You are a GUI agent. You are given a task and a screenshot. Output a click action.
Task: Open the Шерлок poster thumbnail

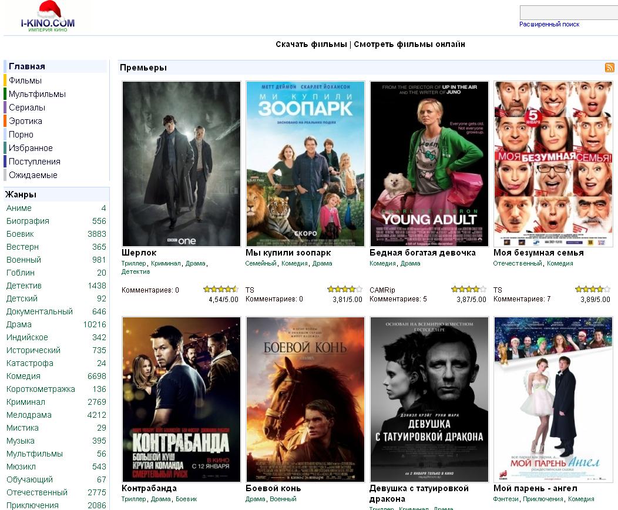point(182,164)
